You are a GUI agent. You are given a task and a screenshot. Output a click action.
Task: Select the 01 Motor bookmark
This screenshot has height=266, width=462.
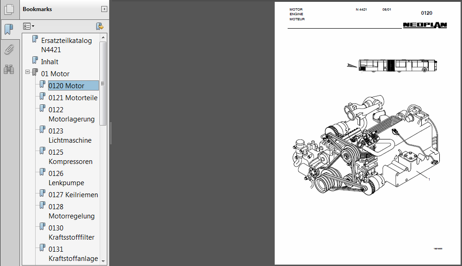(55, 74)
